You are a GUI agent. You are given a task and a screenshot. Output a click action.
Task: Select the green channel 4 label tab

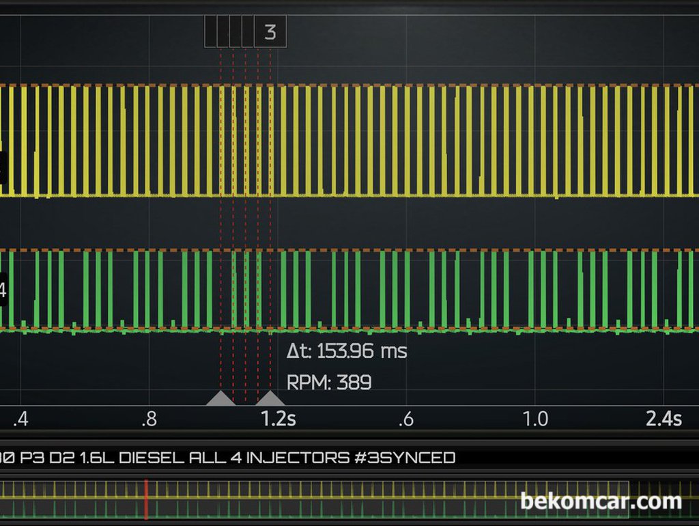click(3, 292)
